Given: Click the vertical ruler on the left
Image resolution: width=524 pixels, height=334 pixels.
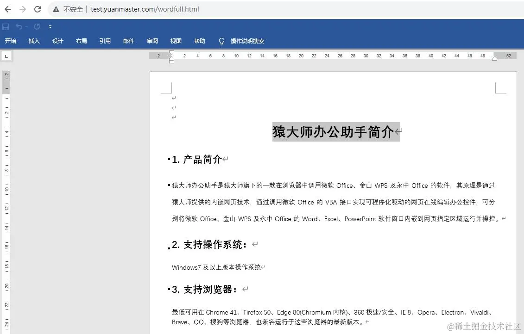Looking at the screenshot, I should (x=6, y=202).
